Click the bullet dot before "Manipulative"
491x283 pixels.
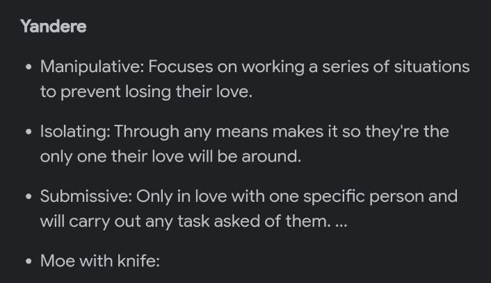tap(28, 68)
